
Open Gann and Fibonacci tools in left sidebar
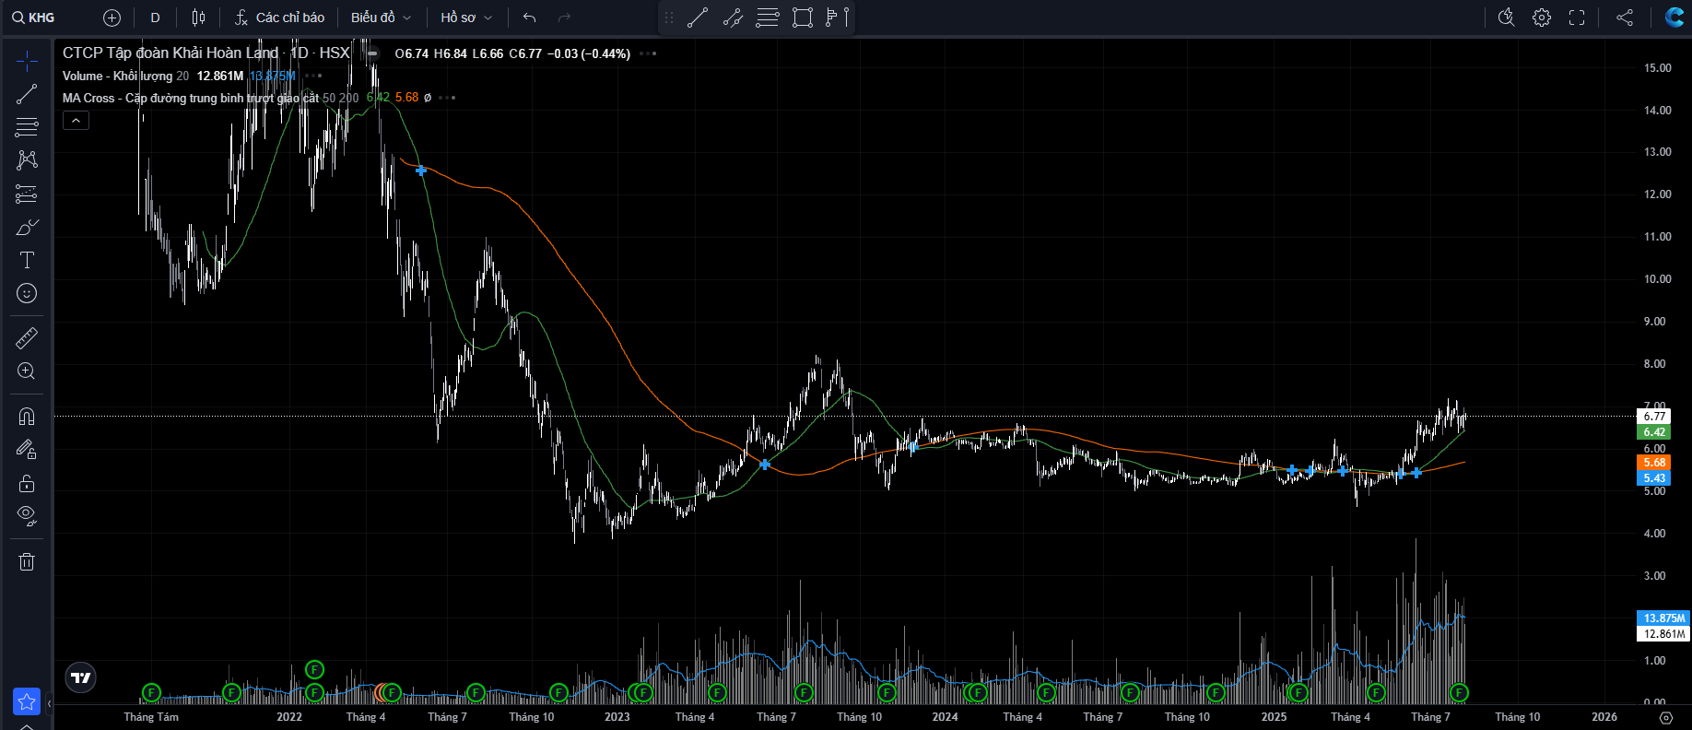point(27,127)
